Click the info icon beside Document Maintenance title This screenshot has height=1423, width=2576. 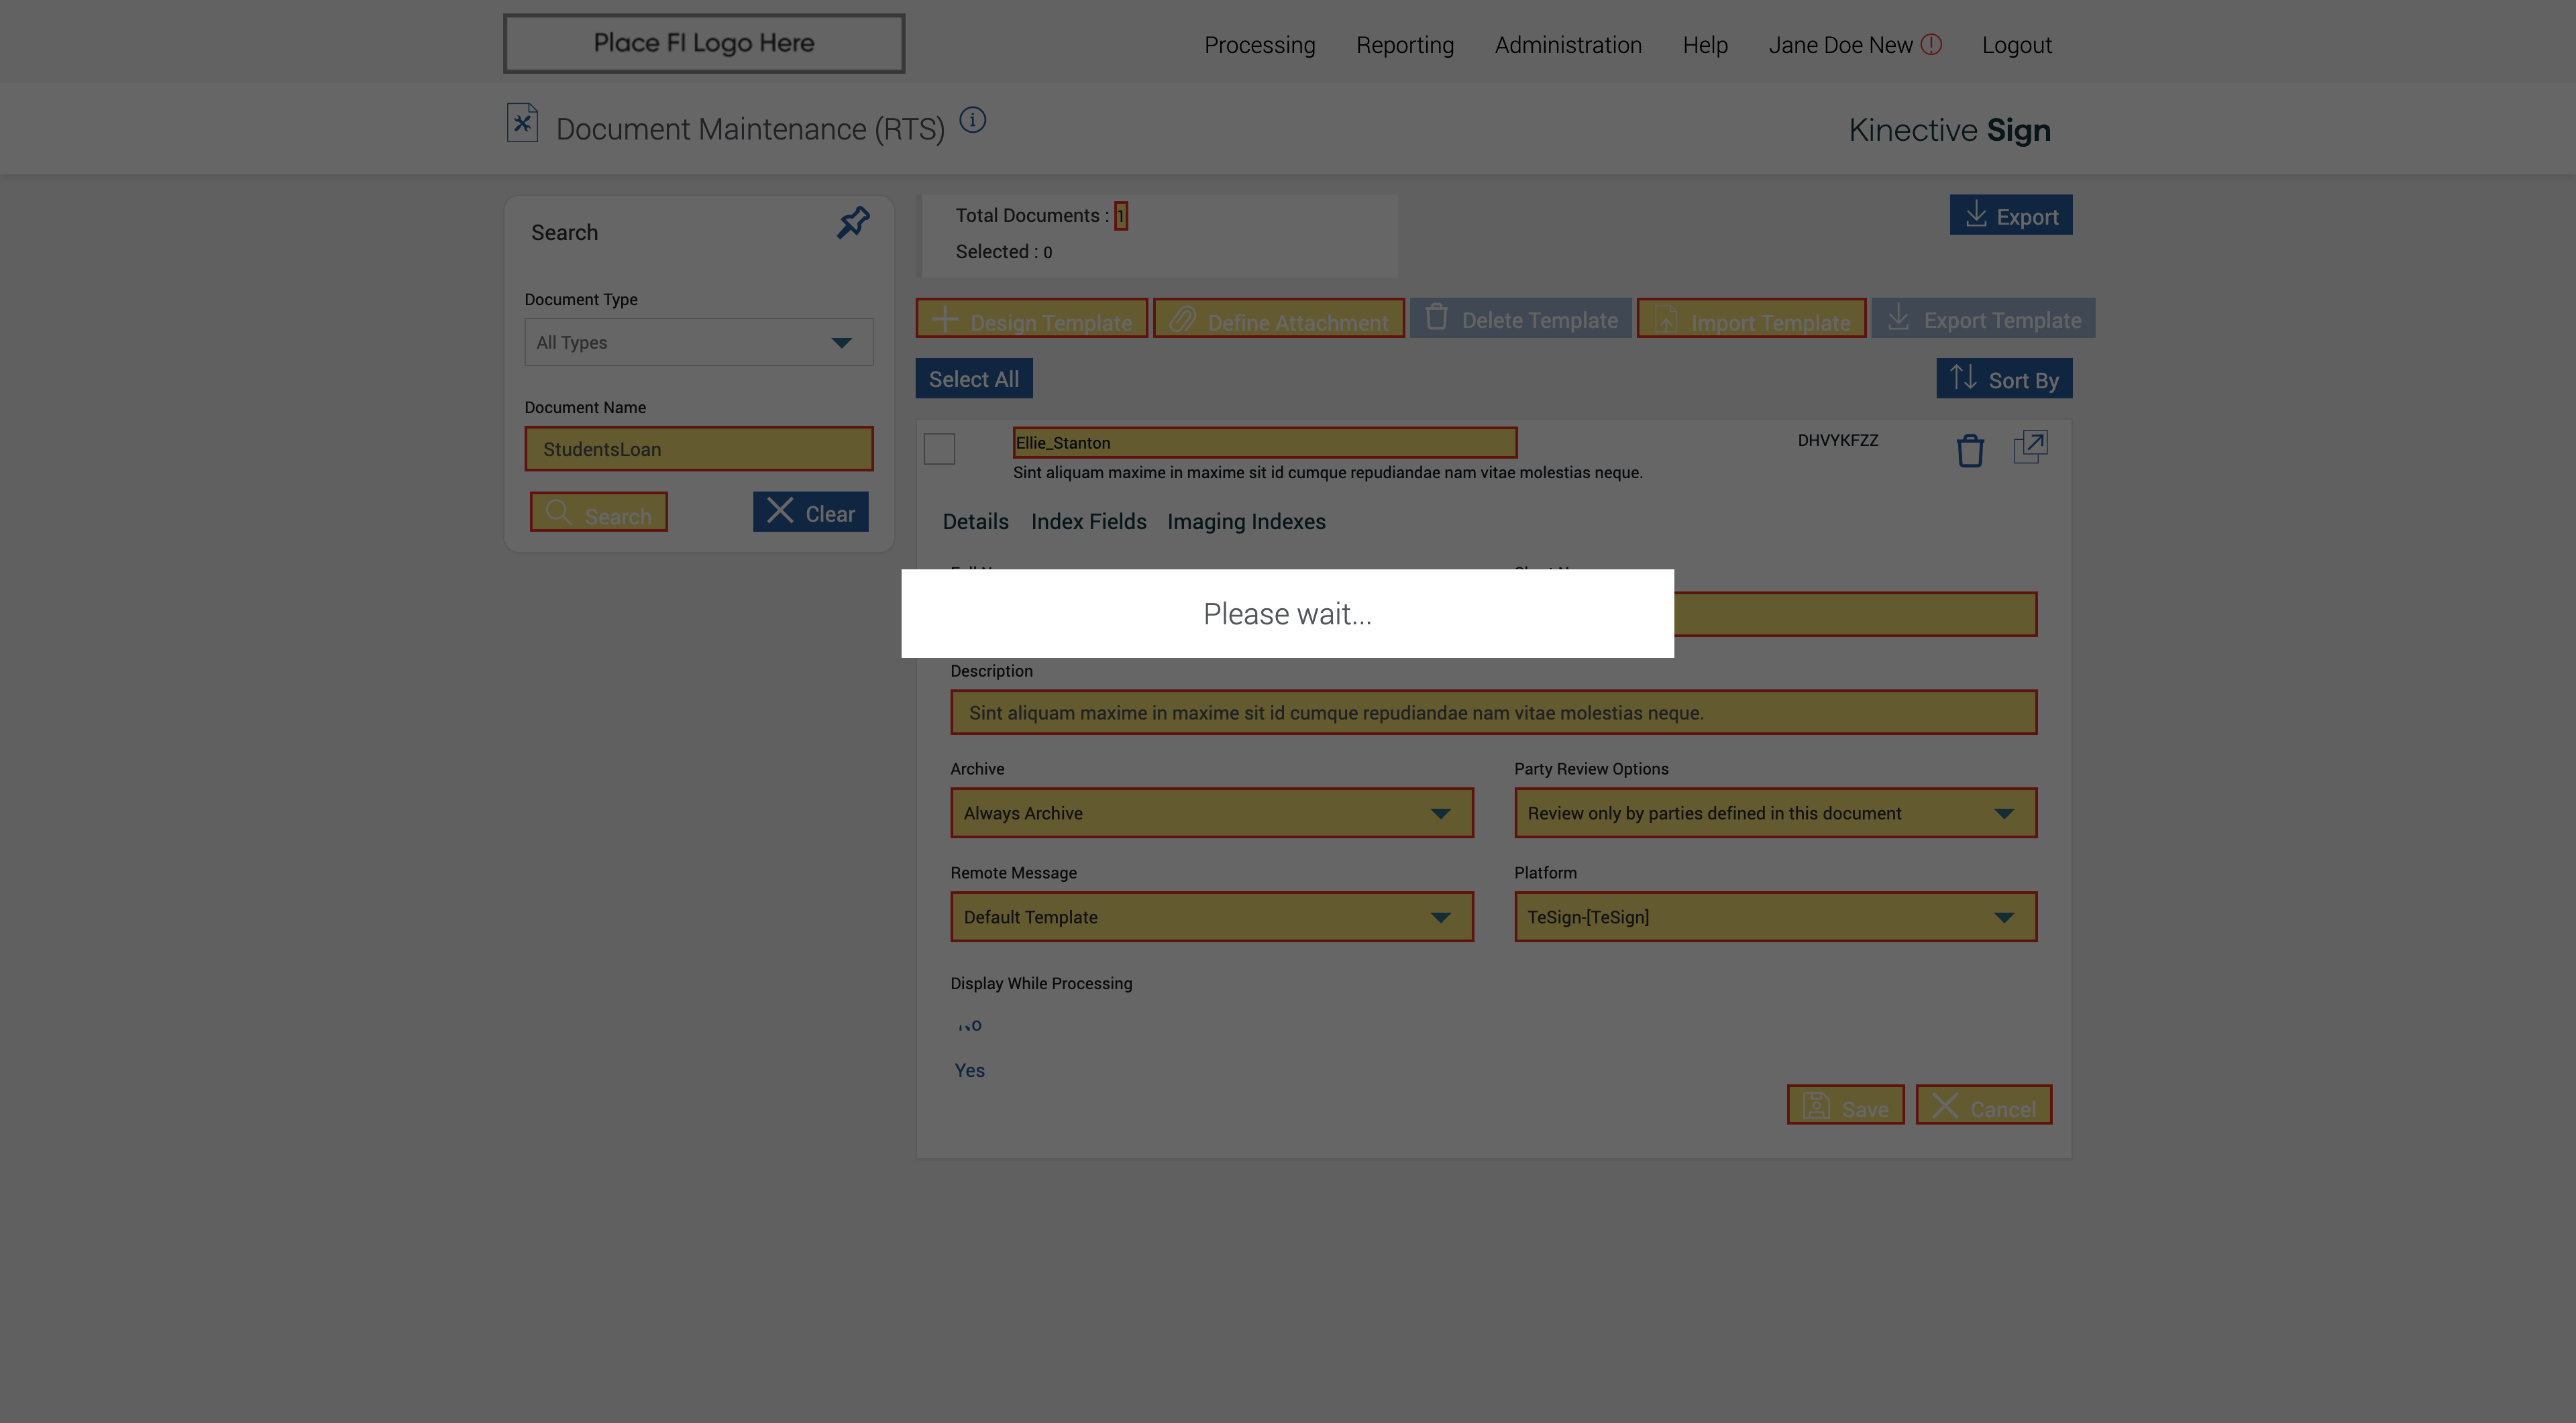pyautogui.click(x=972, y=121)
